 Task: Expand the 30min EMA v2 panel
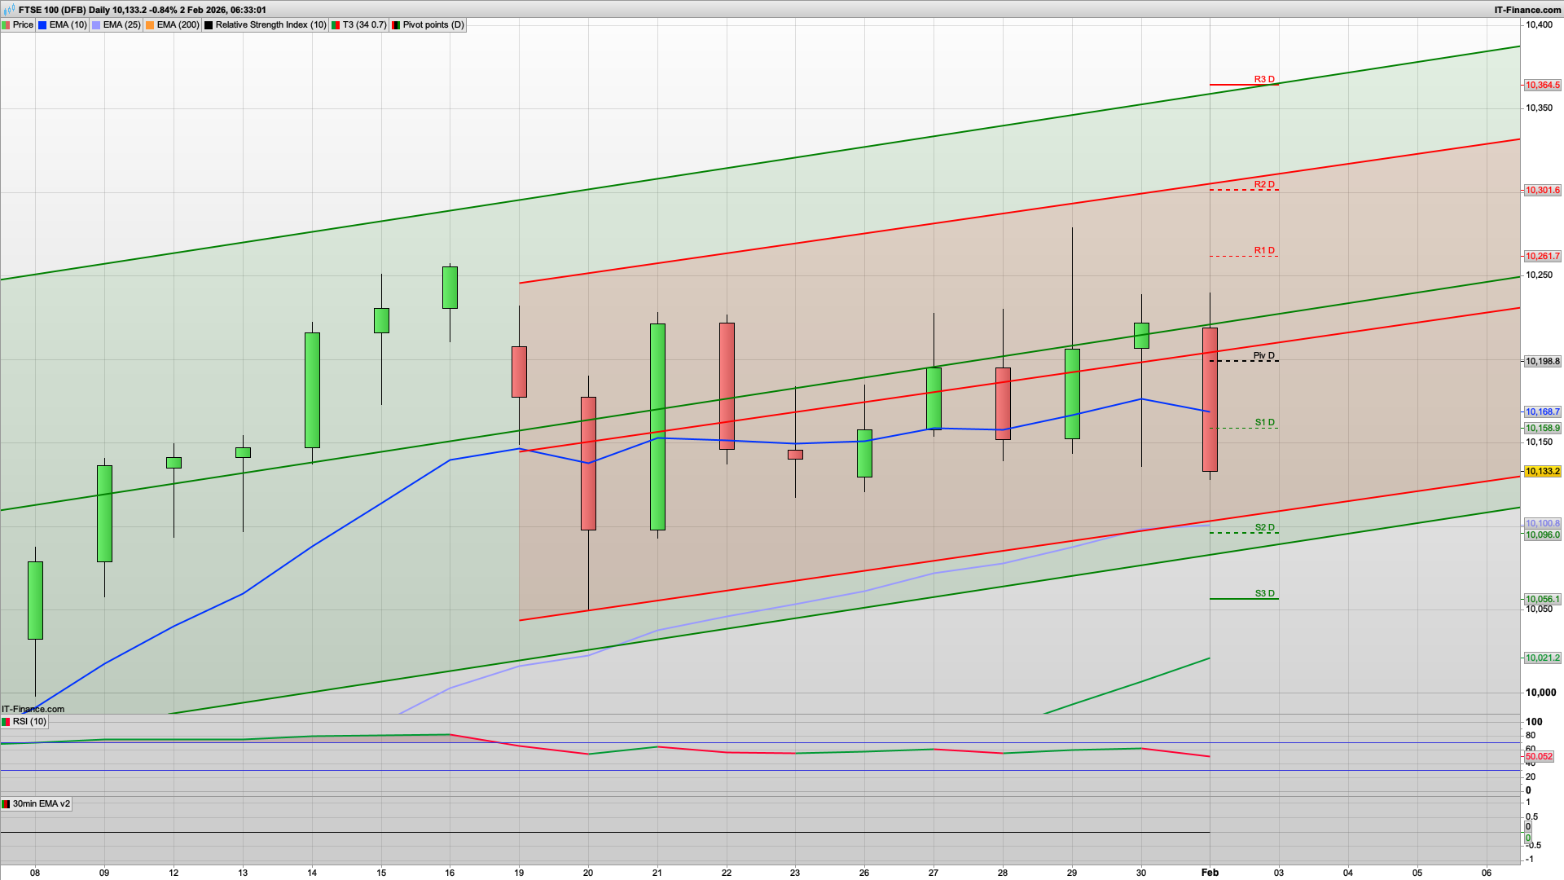click(x=41, y=803)
